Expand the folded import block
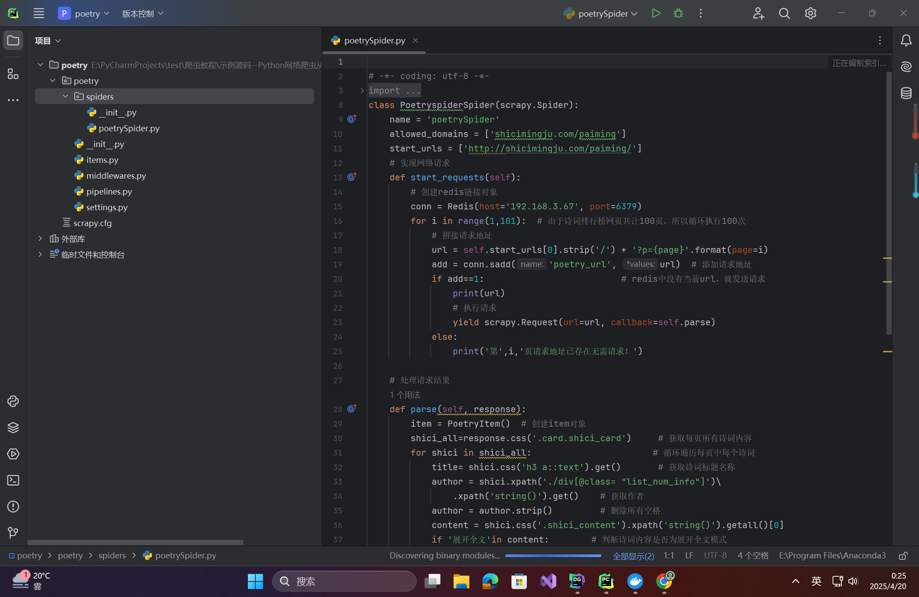 click(x=362, y=90)
